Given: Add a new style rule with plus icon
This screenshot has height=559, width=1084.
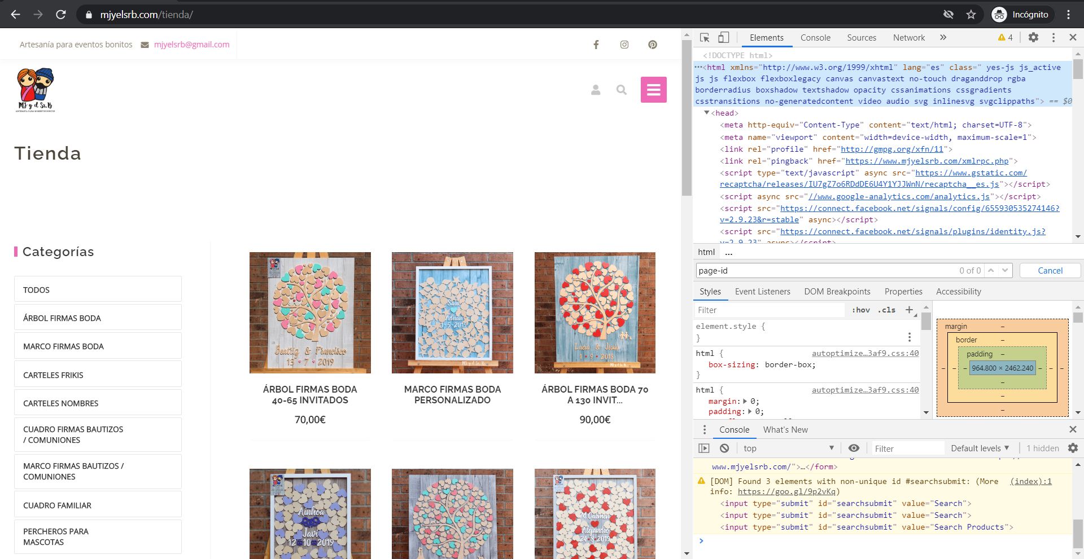Looking at the screenshot, I should (x=909, y=310).
